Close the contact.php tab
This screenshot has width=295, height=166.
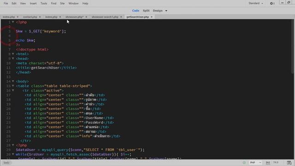pos(40,17)
